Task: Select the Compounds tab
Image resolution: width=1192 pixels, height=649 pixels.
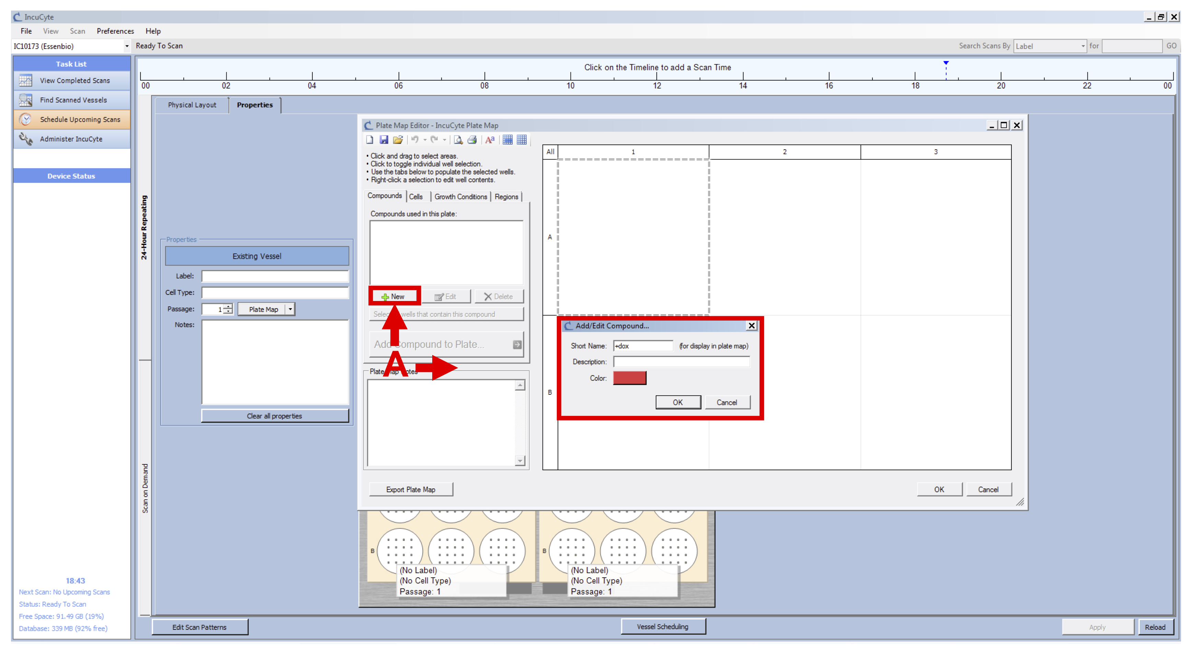Action: point(385,196)
